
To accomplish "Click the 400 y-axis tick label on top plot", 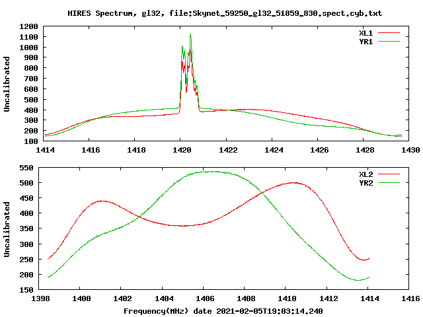I will click(x=31, y=110).
